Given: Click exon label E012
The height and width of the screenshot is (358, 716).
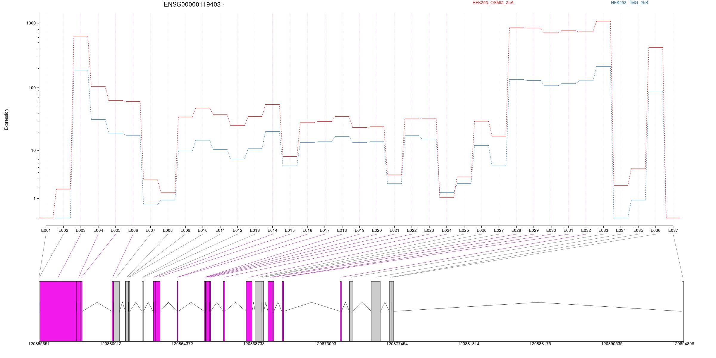Looking at the screenshot, I should [237, 230].
